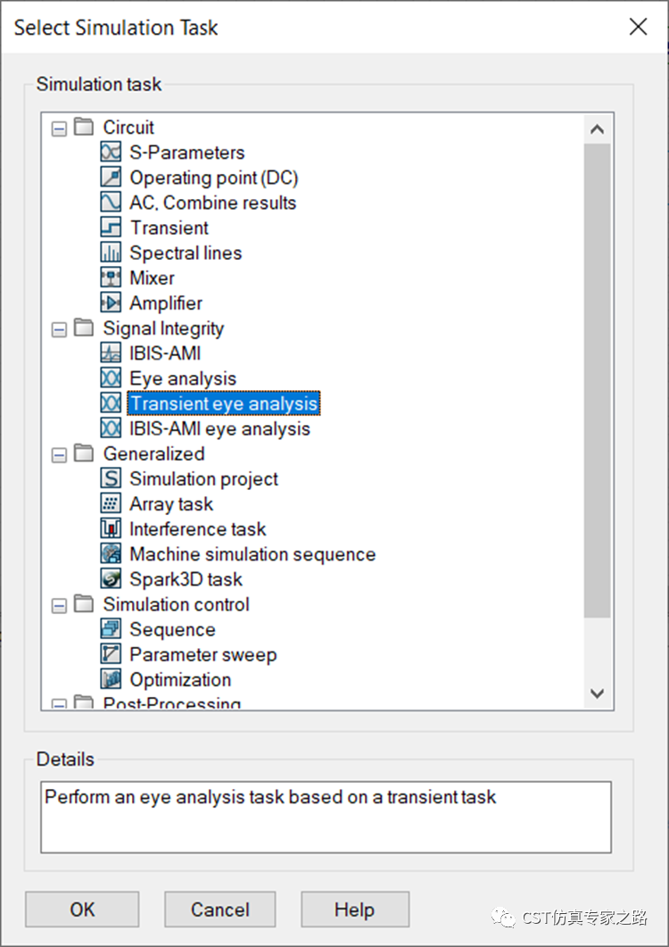Select the Parameter sweep entry
Screen dimensions: 669x947
203,654
